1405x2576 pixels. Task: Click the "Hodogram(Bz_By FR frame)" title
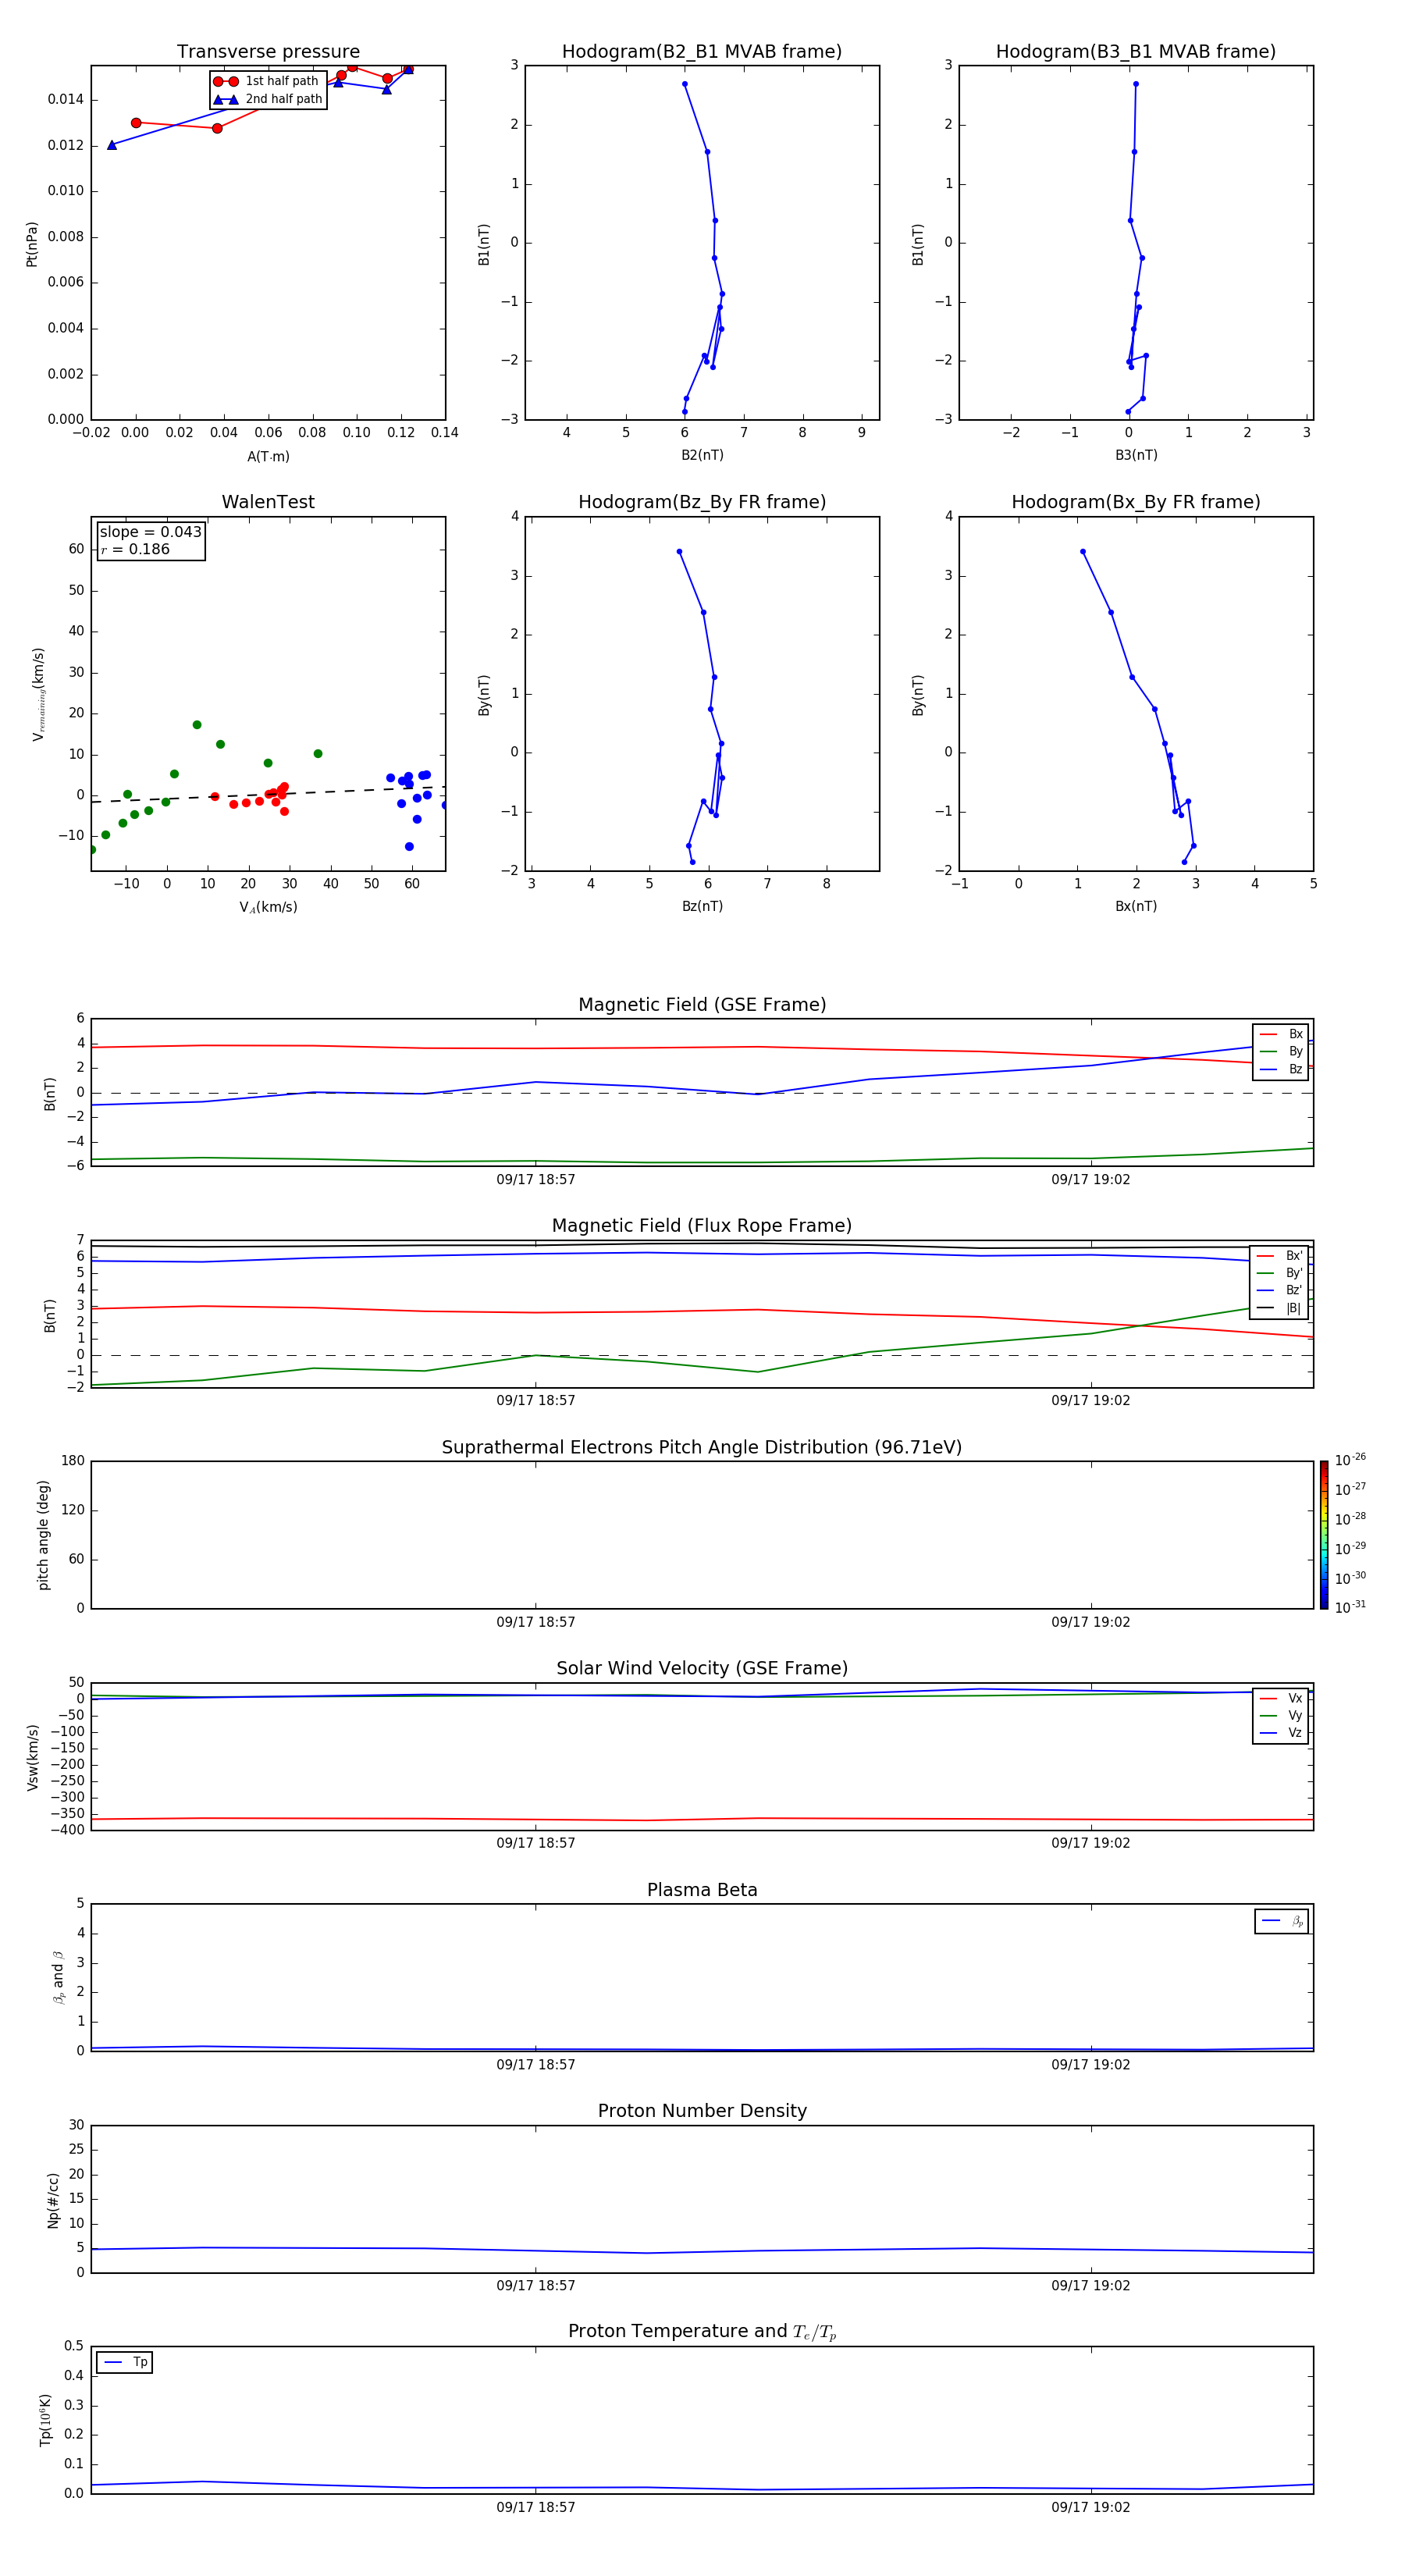(702, 502)
